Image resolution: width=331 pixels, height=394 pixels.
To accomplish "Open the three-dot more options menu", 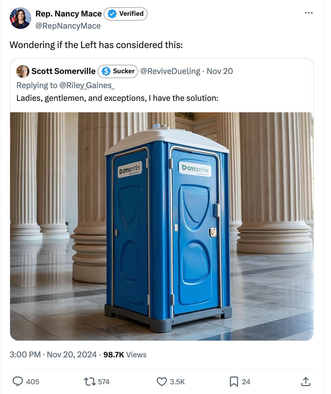I will pyautogui.click(x=309, y=13).
